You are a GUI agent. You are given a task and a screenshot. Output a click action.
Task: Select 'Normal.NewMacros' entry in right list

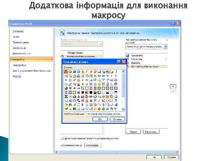coord(147,66)
